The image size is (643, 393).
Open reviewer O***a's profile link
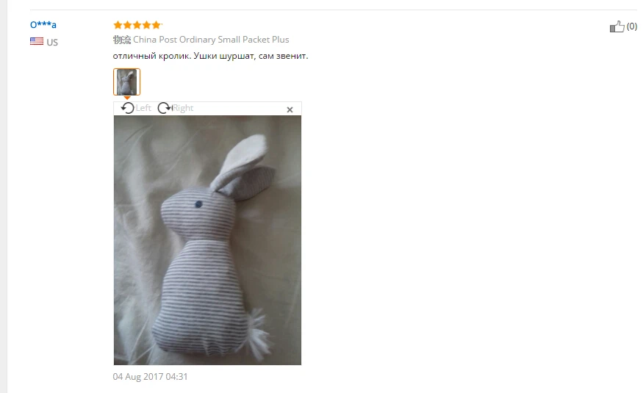(43, 24)
